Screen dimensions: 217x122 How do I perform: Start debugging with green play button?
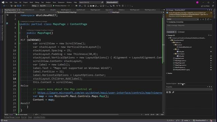[x=54, y=6]
